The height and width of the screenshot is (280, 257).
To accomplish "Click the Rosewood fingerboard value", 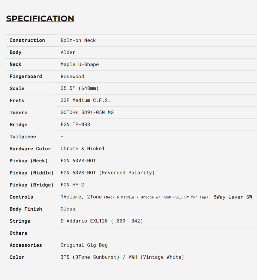I will [x=72, y=76].
